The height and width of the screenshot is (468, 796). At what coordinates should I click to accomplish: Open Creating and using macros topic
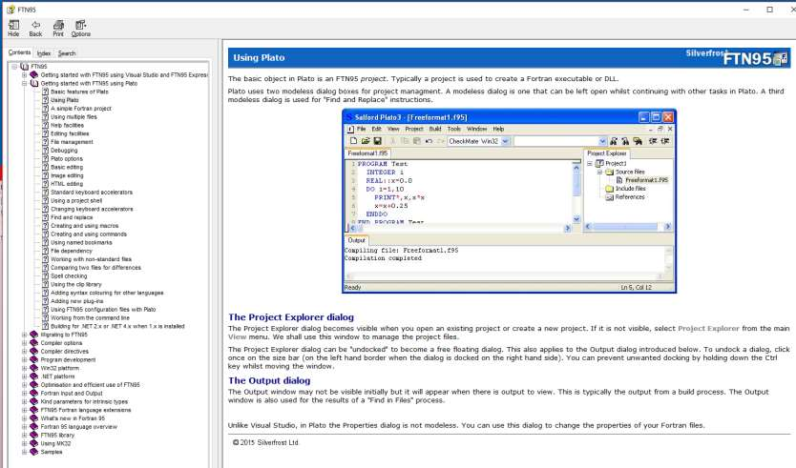coord(84,226)
